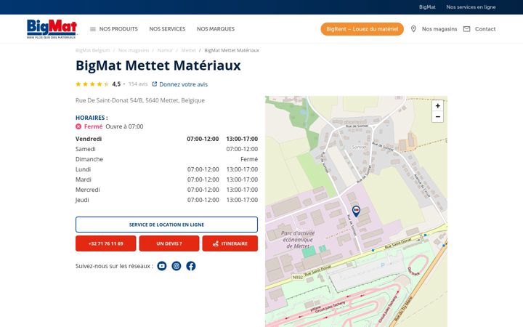Open the hamburger menu icon beside Nos Produits
Viewport: 523px width, 327px height.
[x=93, y=29]
